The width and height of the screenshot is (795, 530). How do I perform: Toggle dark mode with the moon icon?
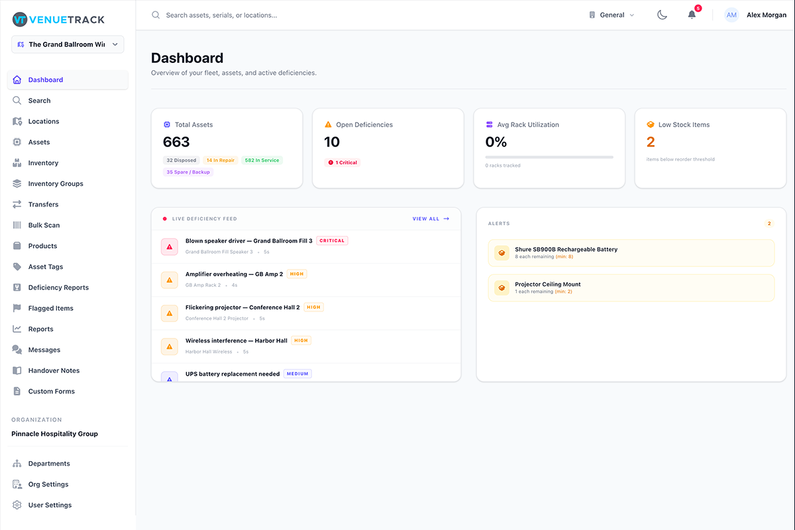pyautogui.click(x=662, y=14)
